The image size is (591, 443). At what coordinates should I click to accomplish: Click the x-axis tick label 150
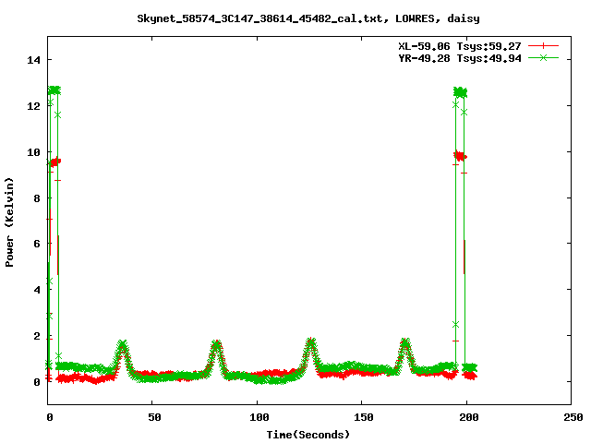[x=363, y=417]
